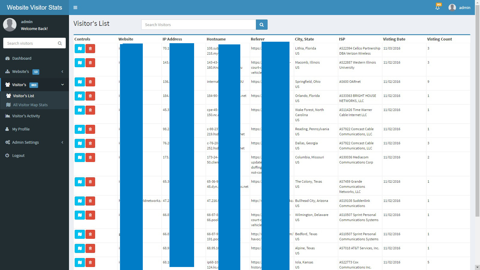Delete the Reading, Pennsylvania visitor
The width and height of the screenshot is (480, 270).
(x=90, y=129)
